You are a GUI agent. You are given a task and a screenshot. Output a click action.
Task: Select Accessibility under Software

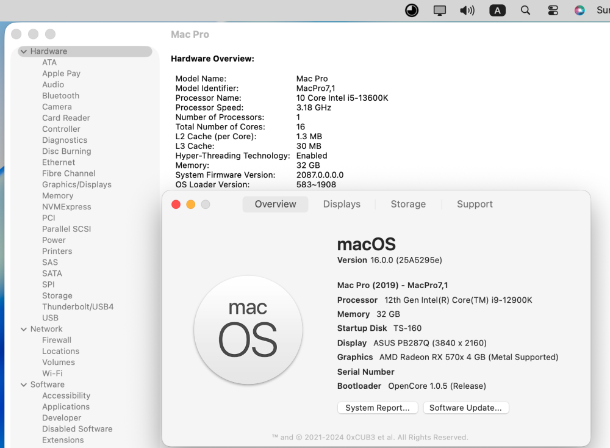coord(66,396)
